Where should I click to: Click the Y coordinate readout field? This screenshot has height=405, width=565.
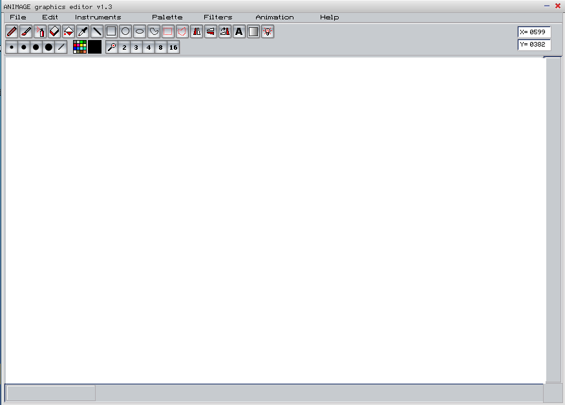(534, 45)
